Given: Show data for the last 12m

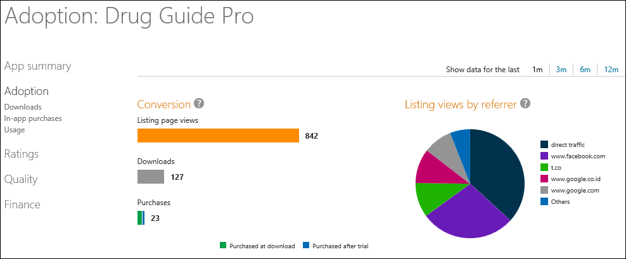Looking at the screenshot, I should [x=611, y=70].
